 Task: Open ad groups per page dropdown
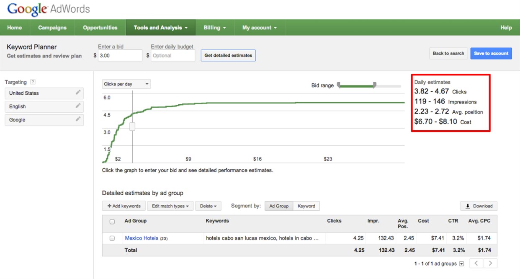click(462, 264)
